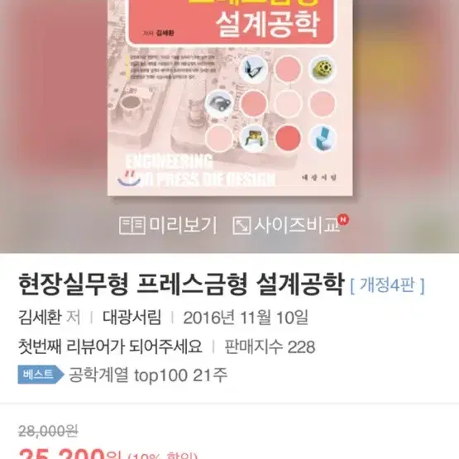
Task: Open publisher 대광서림 link
Action: point(131,318)
